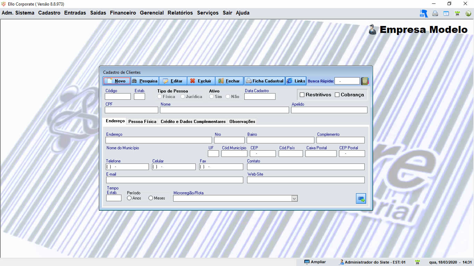The image size is (474, 266).
Task: Click the E-mail input field
Action: pyautogui.click(x=175, y=180)
